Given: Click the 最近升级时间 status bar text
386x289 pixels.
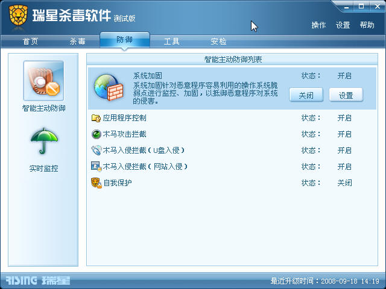Looking at the screenshot, I should [324, 281].
